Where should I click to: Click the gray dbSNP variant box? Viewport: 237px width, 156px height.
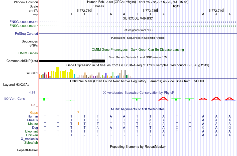[98, 61]
